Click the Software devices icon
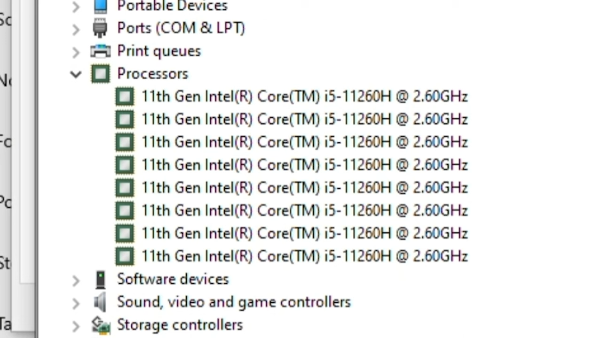This screenshot has height=338, width=602. [x=100, y=279]
